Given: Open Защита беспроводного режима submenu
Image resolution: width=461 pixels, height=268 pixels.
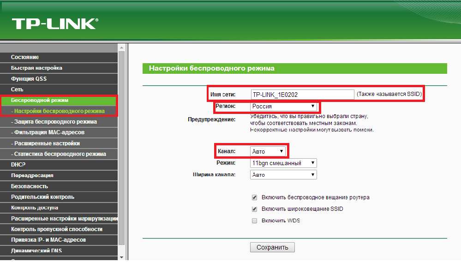Looking at the screenshot, I should (x=59, y=122).
